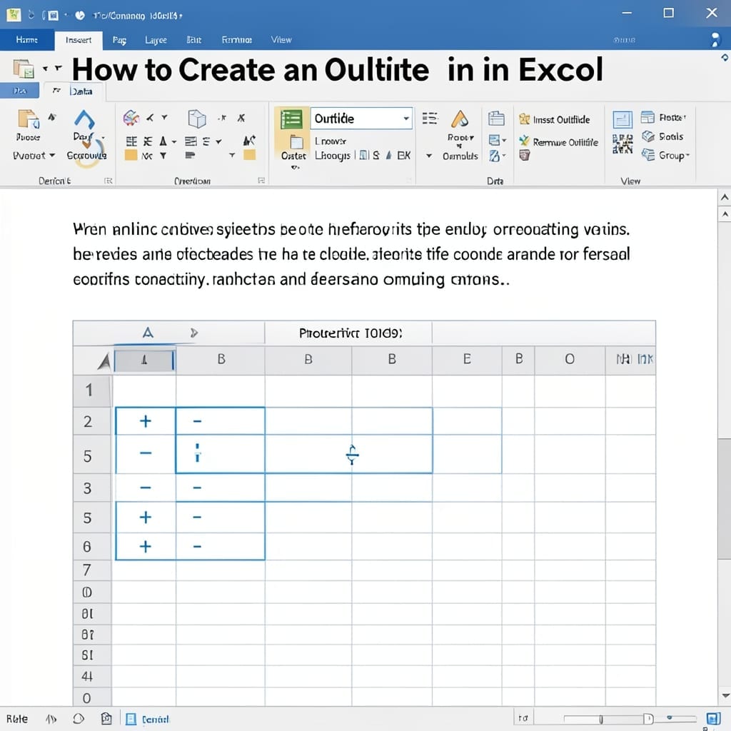Open the Outfide combo box dropdown
This screenshot has width=731, height=731.
[x=406, y=119]
